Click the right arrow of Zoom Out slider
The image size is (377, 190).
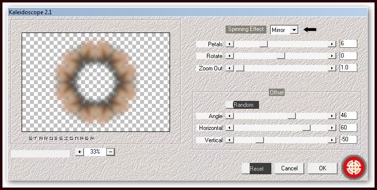tap(332, 68)
